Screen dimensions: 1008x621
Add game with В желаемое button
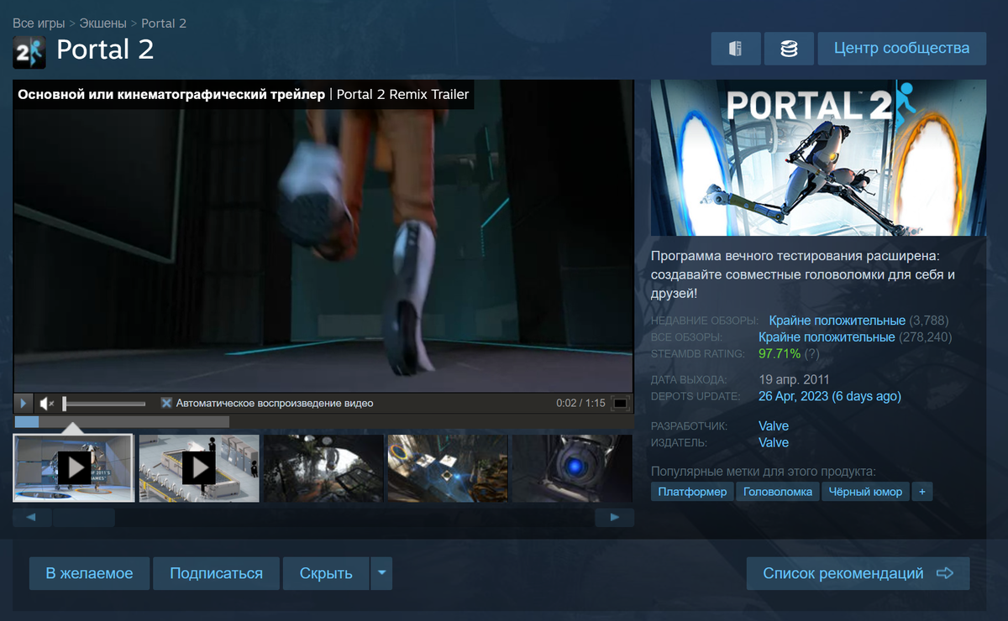point(89,573)
